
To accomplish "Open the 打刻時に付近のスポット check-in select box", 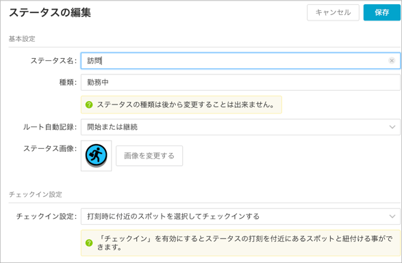I will pos(240,217).
